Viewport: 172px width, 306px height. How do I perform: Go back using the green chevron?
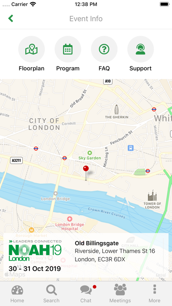click(11, 18)
